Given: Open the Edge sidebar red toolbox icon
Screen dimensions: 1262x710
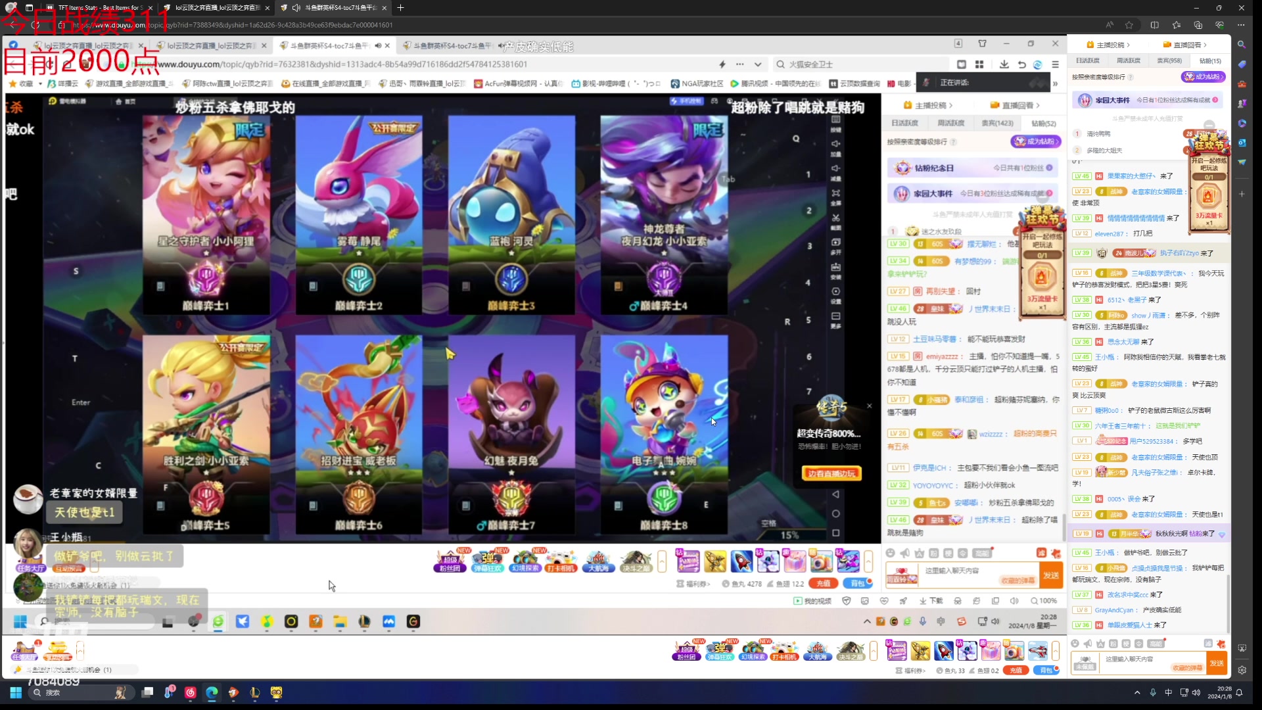Looking at the screenshot, I should pos(1242,84).
